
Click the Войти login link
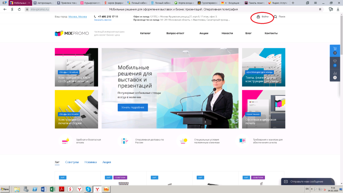[x=265, y=16]
